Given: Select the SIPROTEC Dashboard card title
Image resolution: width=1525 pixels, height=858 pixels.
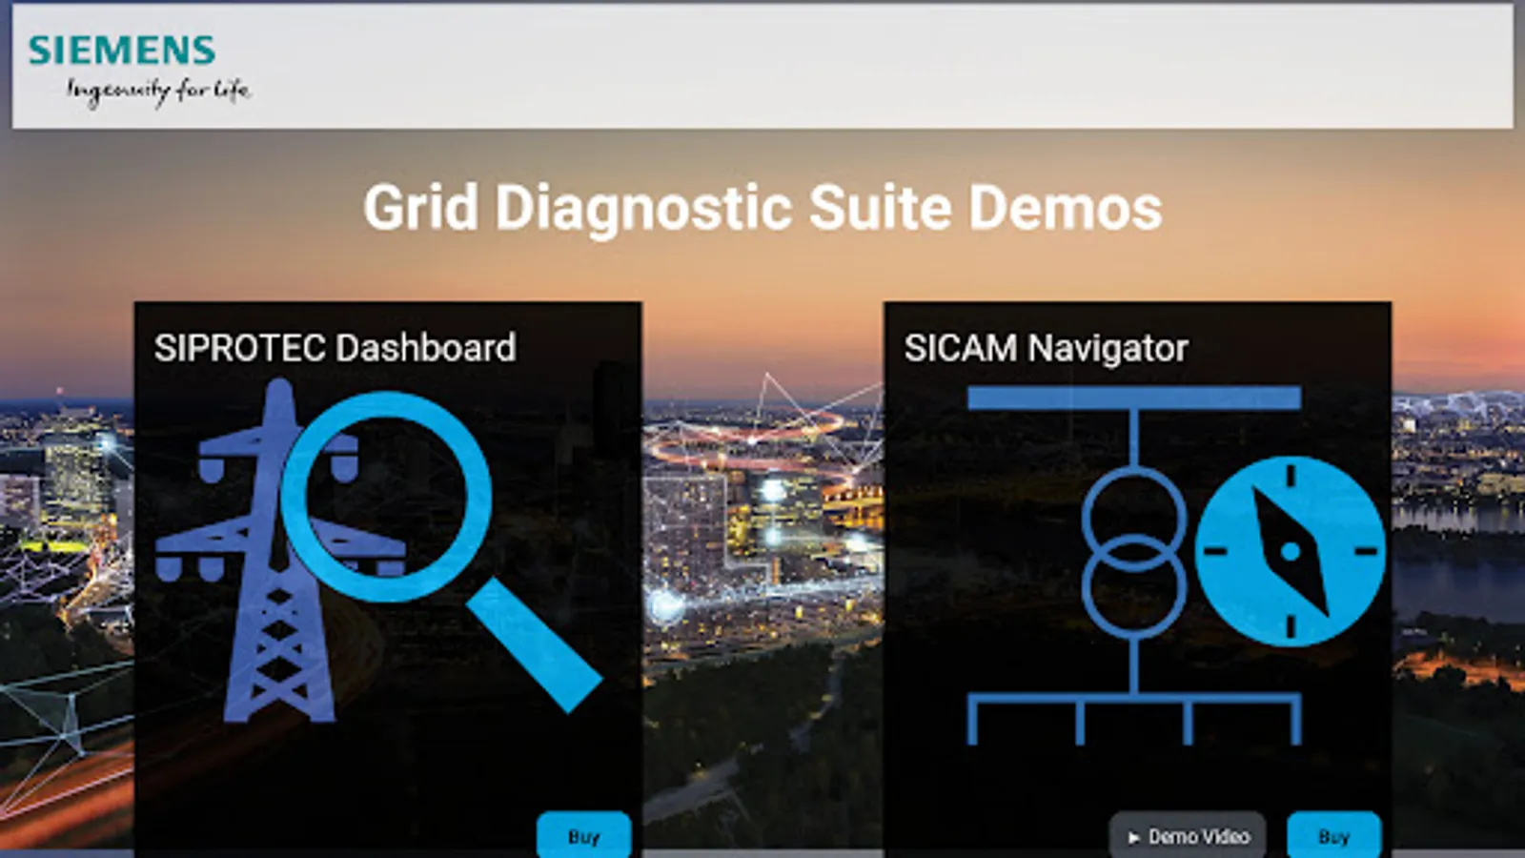Looking at the screenshot, I should point(335,348).
